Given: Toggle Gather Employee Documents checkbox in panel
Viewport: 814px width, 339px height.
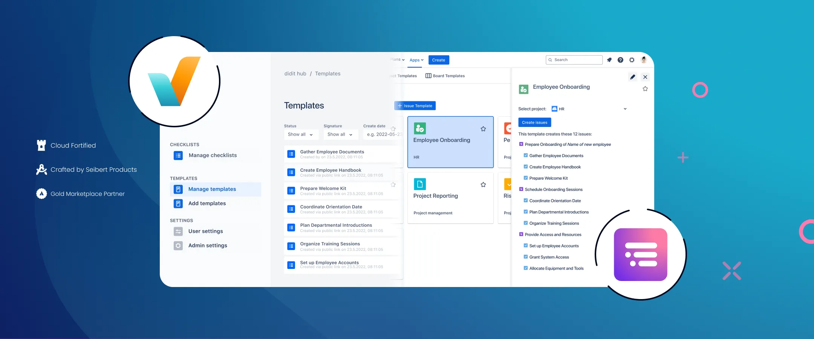Looking at the screenshot, I should coord(526,155).
